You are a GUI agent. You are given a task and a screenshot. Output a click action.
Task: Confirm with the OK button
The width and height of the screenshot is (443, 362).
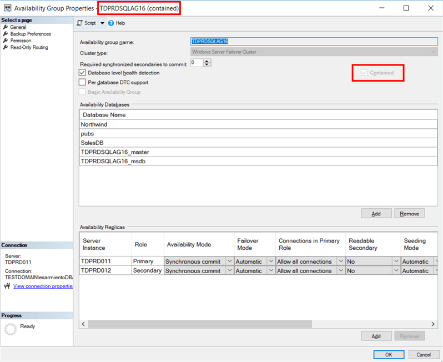click(389, 355)
